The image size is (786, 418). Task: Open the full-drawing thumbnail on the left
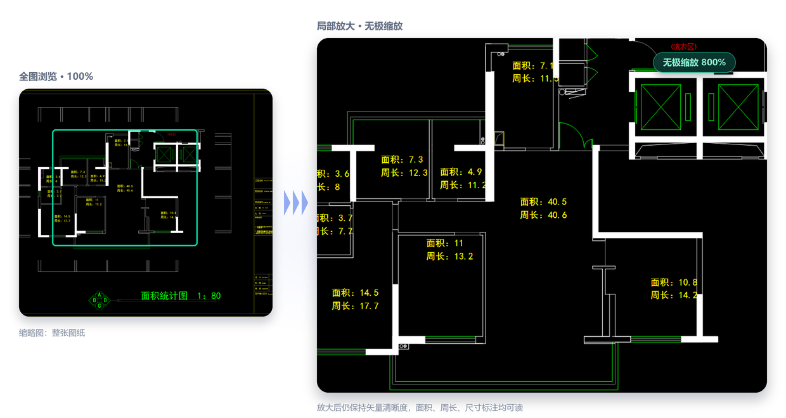tap(146, 203)
